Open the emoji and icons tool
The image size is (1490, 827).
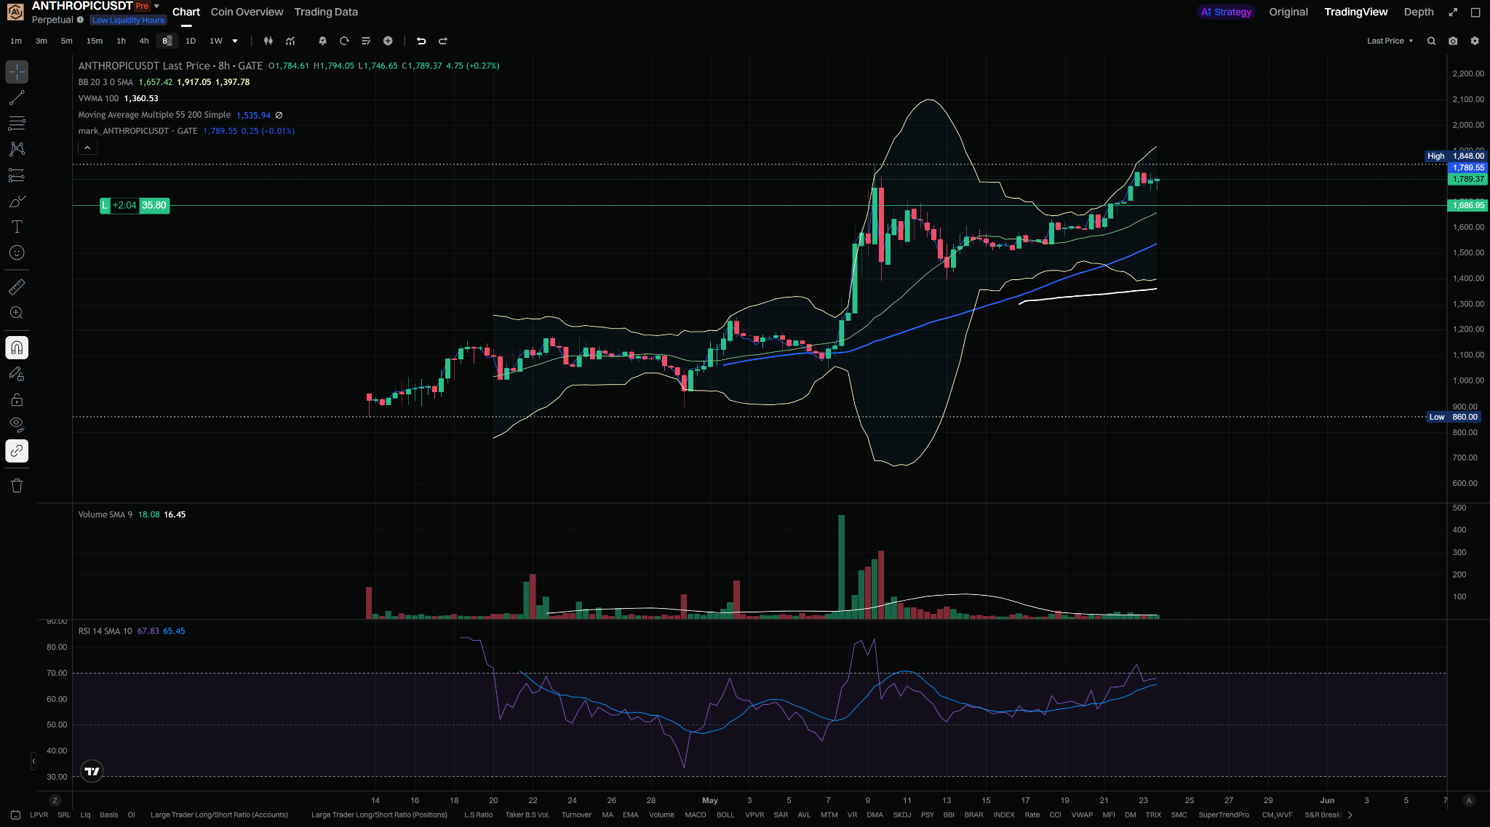pyautogui.click(x=17, y=253)
